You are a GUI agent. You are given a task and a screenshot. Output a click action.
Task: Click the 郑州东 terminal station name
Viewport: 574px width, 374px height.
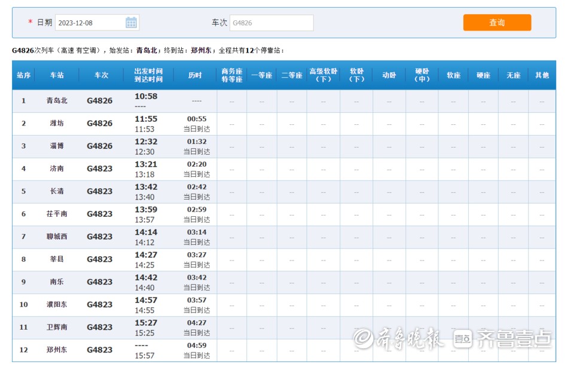tap(57, 350)
